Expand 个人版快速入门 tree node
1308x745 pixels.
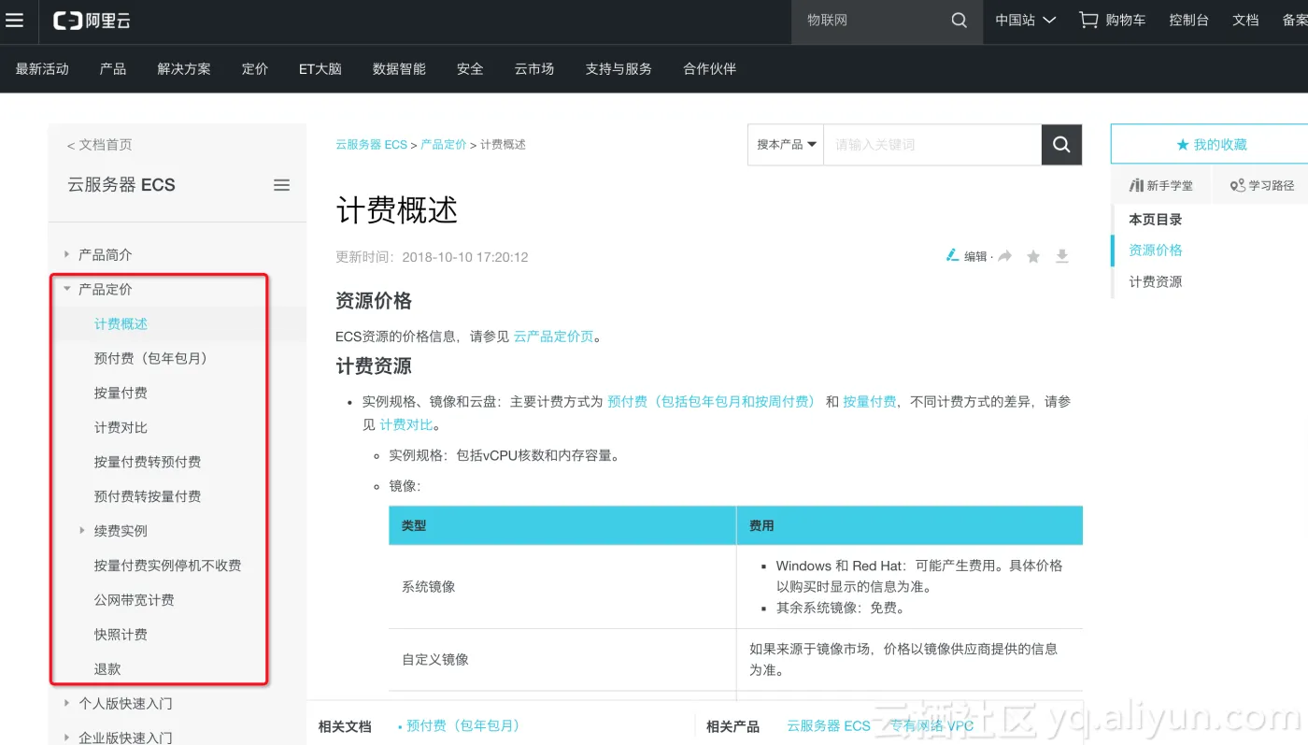(66, 703)
